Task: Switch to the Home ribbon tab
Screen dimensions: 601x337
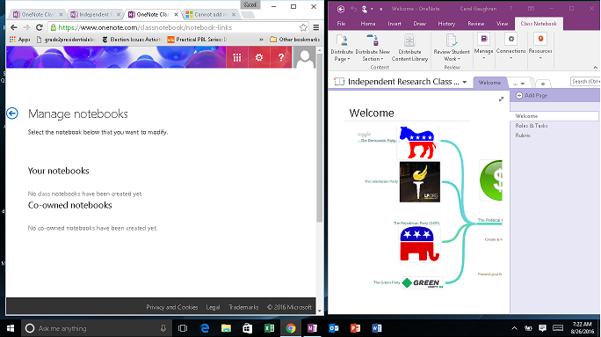Action: point(368,24)
